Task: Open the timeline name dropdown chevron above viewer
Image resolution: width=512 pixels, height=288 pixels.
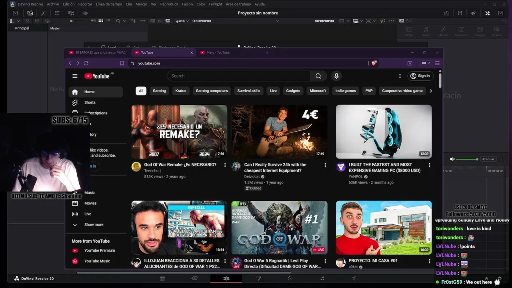Action: (277, 21)
